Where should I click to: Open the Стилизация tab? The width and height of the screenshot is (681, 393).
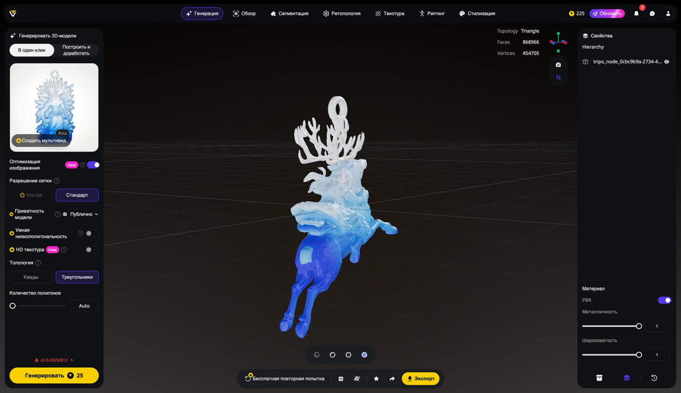point(477,14)
